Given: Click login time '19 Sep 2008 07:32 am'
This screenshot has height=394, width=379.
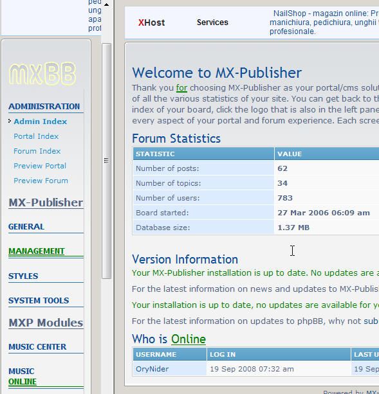Looking at the screenshot, I should click(x=252, y=369).
